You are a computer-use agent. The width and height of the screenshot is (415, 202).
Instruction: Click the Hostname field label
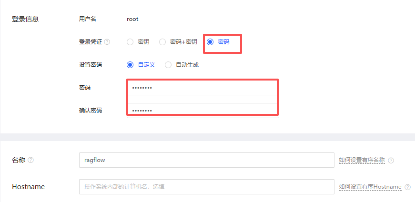pyautogui.click(x=28, y=187)
